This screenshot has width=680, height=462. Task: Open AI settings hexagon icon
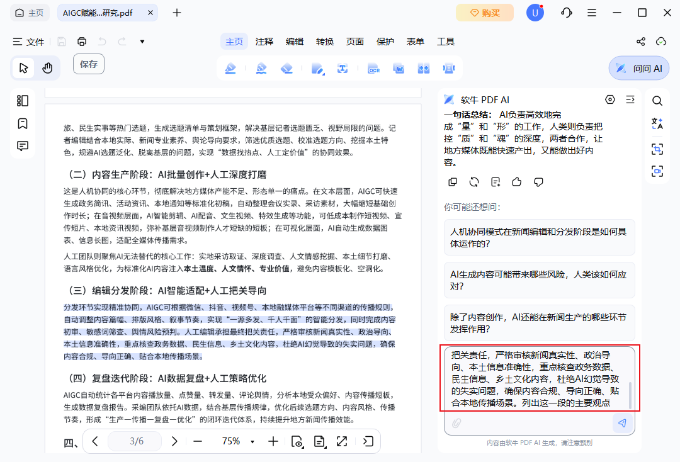coord(609,99)
